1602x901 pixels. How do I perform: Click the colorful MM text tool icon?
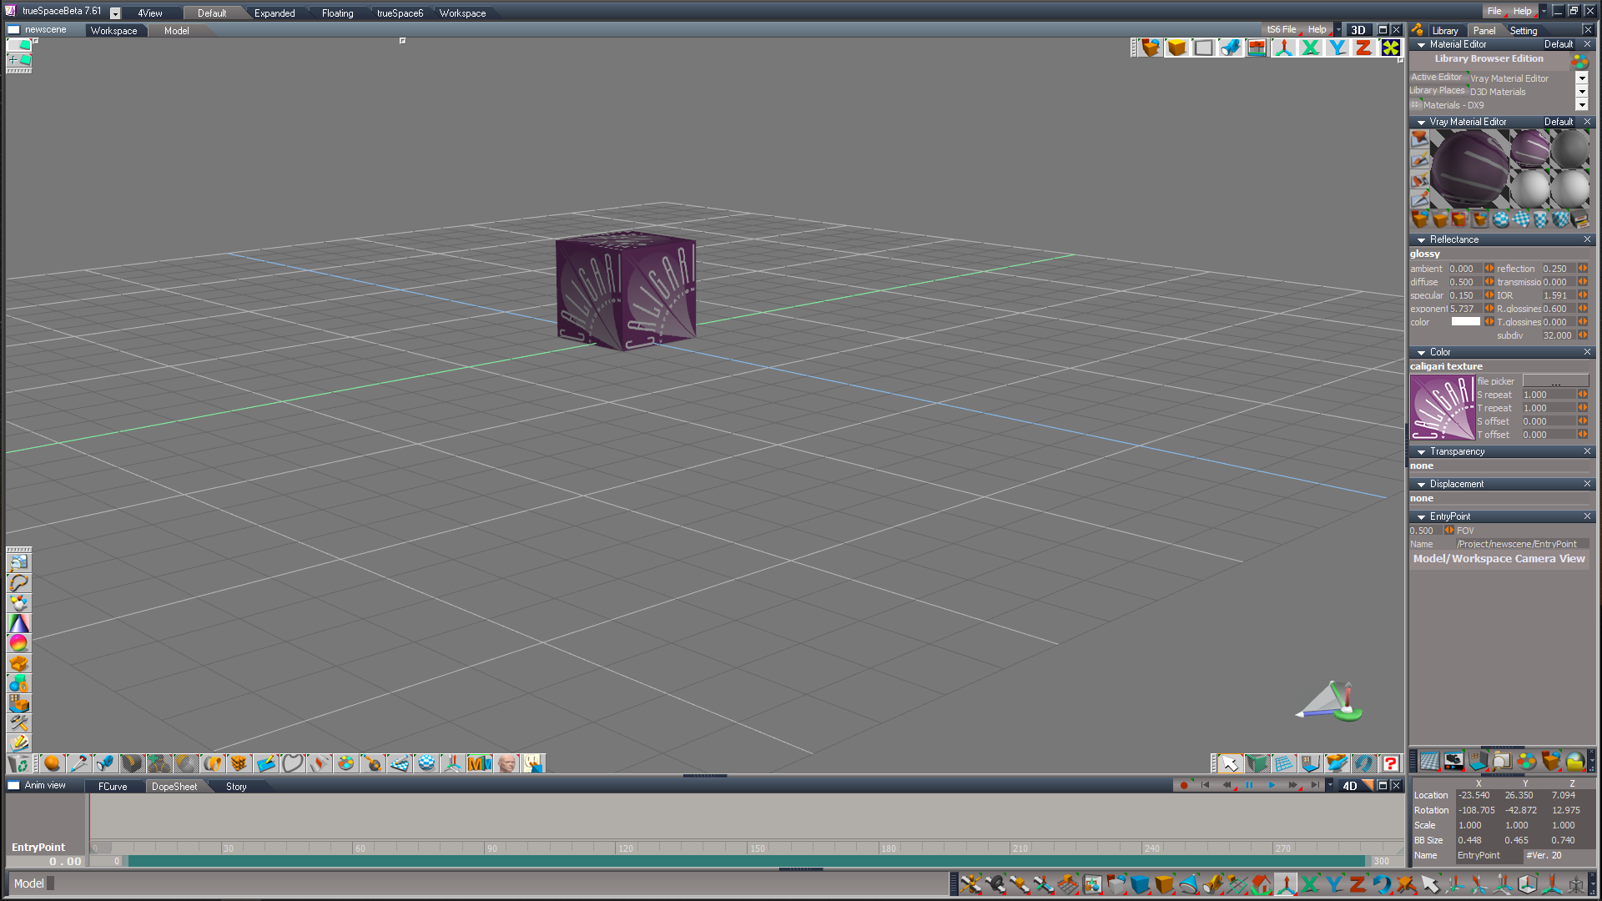click(479, 763)
